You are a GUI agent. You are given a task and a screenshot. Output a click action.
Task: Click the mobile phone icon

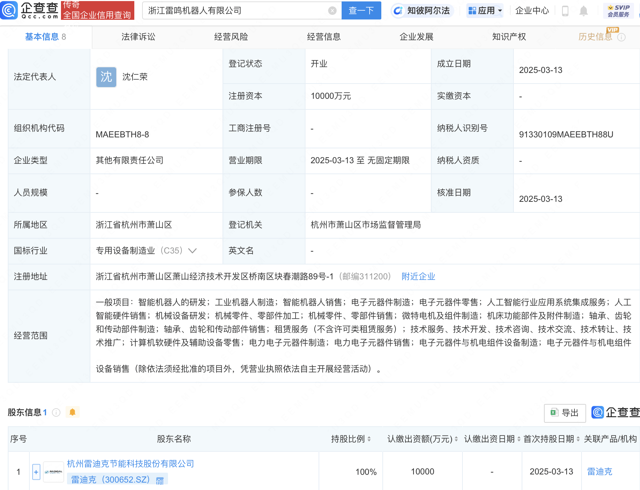click(565, 11)
